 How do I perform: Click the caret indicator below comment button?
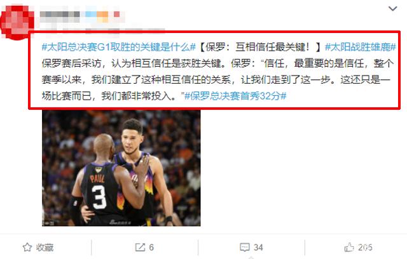(x=251, y=258)
